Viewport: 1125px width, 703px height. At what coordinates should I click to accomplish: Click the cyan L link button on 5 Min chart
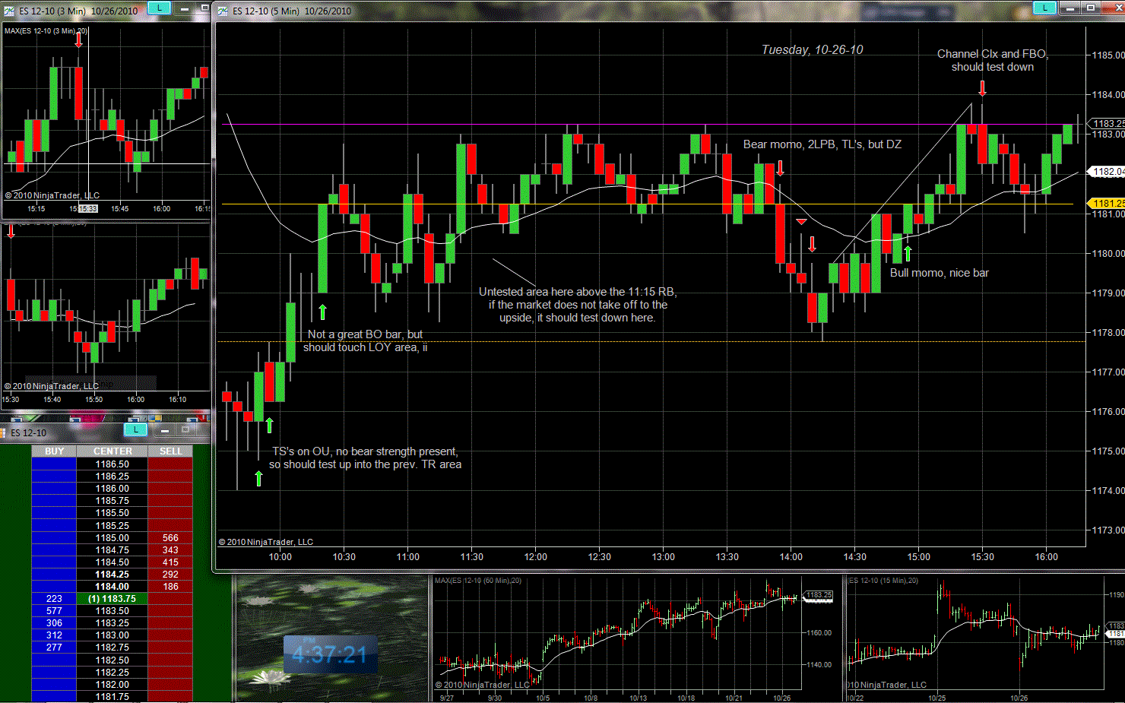[1044, 8]
